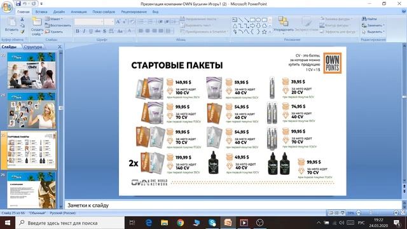Toggle center text alignment
Viewport: 407px width, 229px height.
148,31
